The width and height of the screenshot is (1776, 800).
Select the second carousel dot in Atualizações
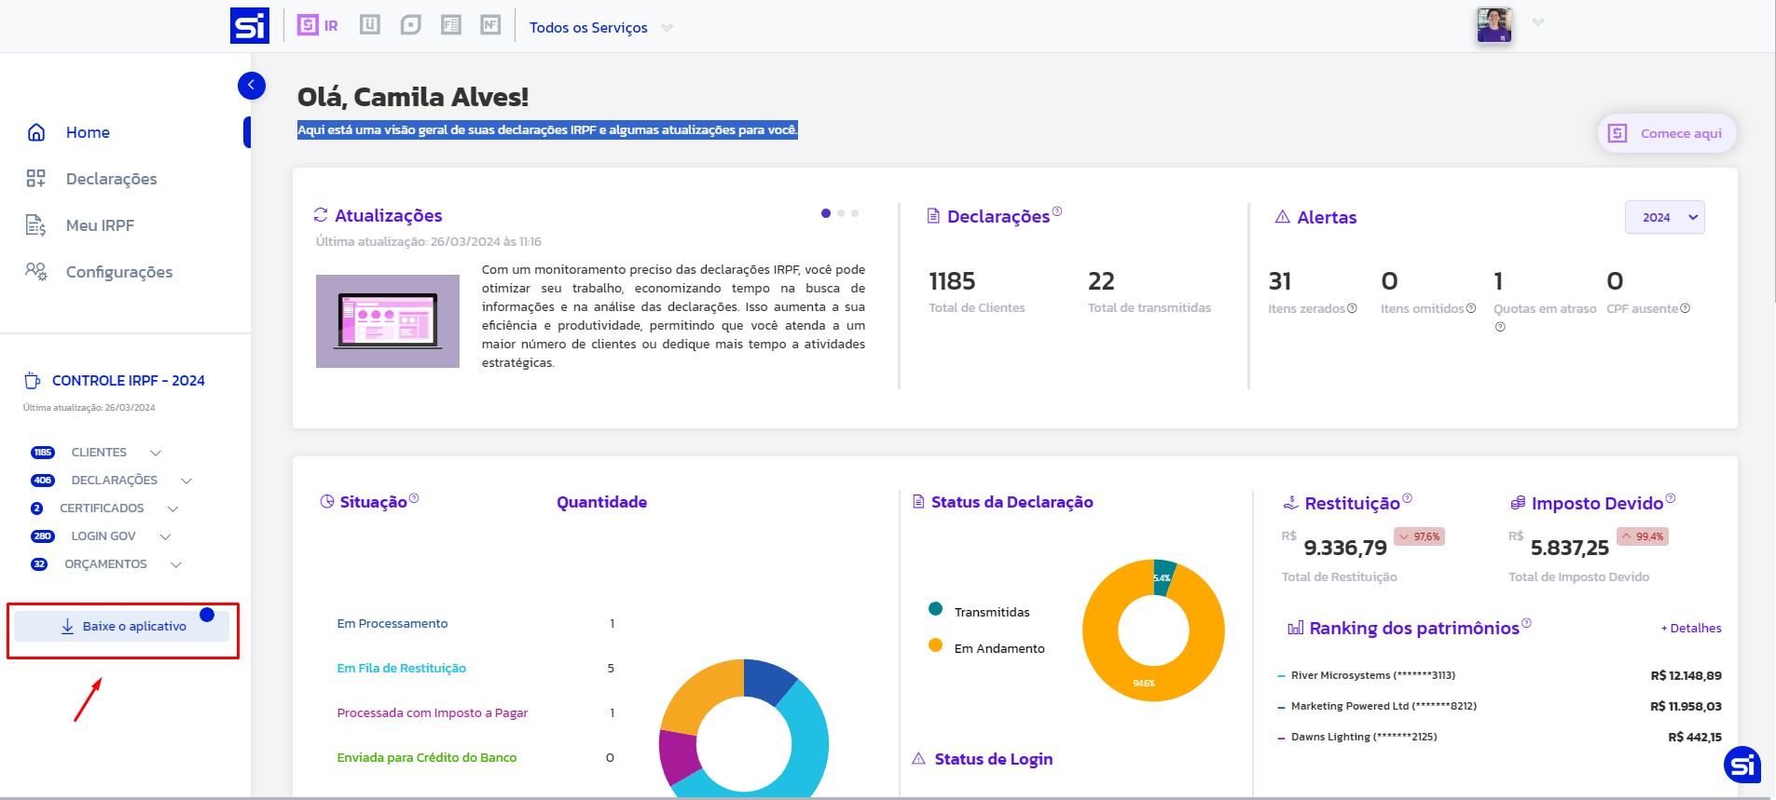point(841,213)
